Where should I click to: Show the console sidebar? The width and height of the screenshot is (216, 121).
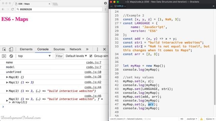click(4, 56)
